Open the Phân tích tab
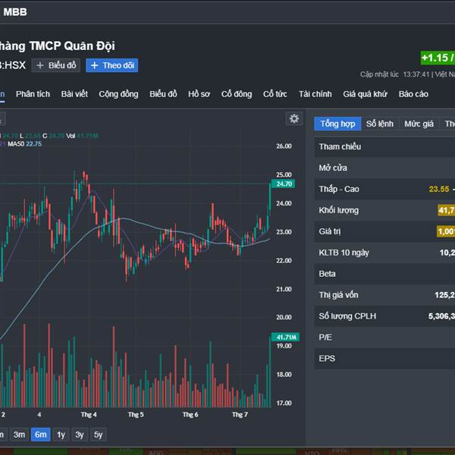Screen dimensions: 455x455 click(33, 94)
